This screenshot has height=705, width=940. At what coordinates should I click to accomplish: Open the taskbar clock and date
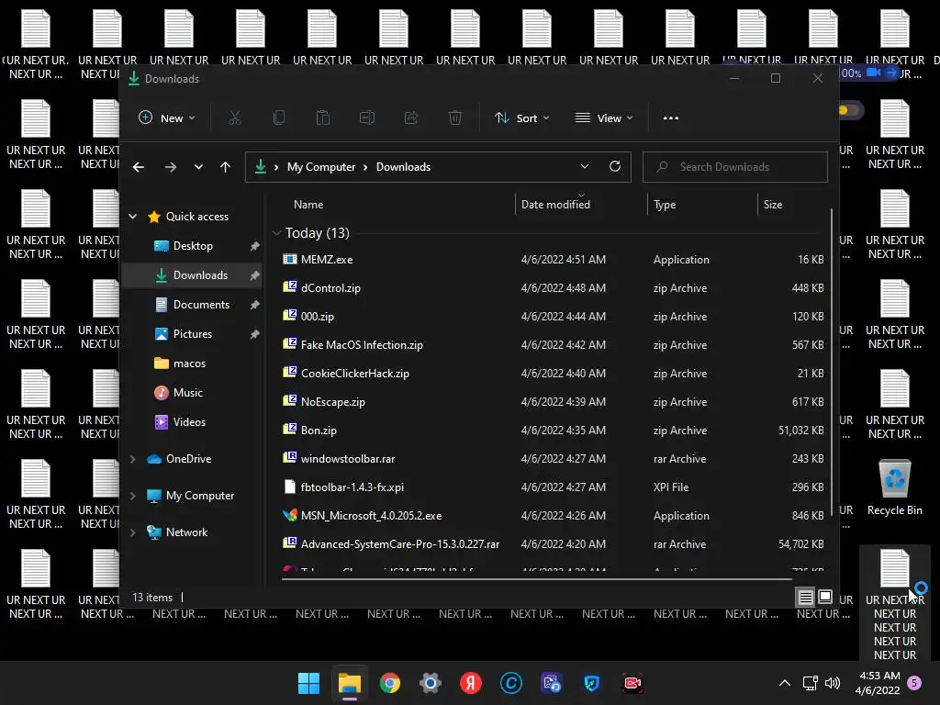[878, 683]
